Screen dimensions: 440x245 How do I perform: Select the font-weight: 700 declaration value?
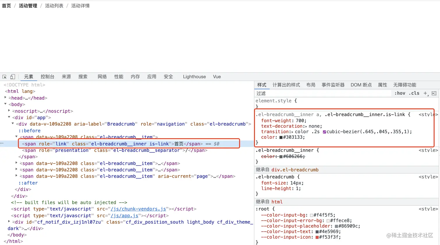tap(299, 121)
